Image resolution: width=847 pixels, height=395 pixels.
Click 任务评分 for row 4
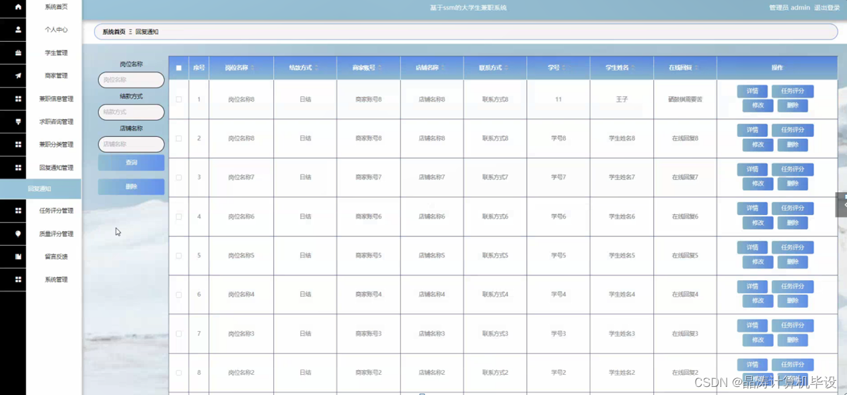(x=793, y=208)
